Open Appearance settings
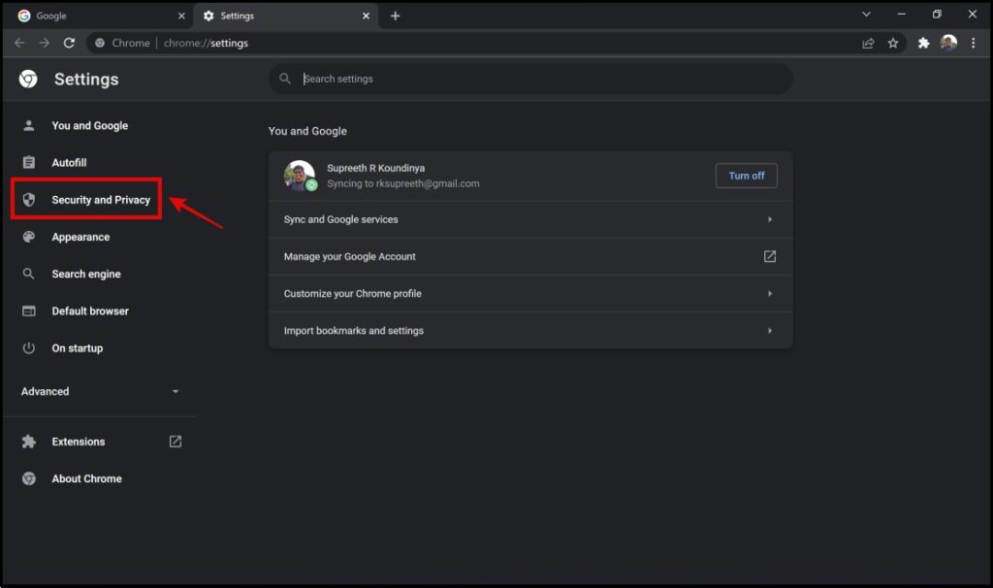Screen dimensions: 993x588 [80, 237]
